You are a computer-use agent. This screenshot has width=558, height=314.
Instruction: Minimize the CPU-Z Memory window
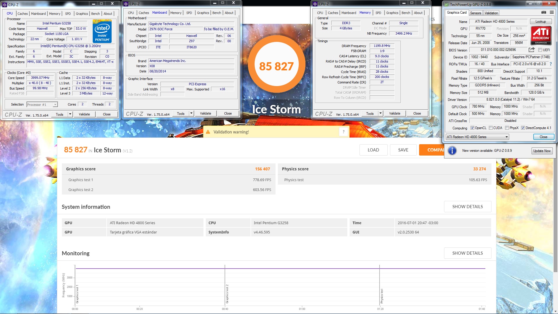[404, 3]
